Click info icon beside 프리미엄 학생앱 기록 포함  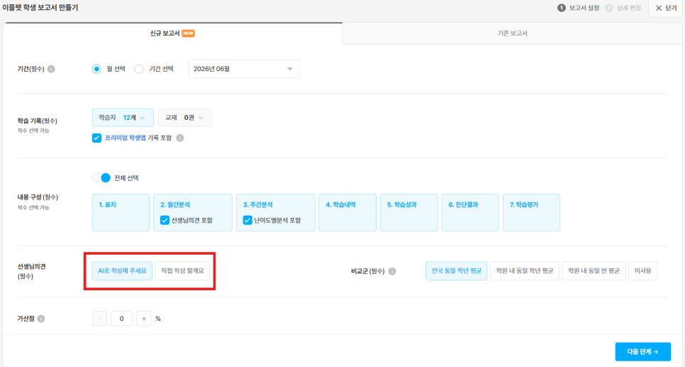(x=180, y=138)
